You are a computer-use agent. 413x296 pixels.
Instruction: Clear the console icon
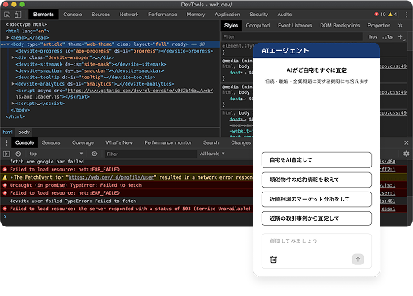[x=19, y=154]
